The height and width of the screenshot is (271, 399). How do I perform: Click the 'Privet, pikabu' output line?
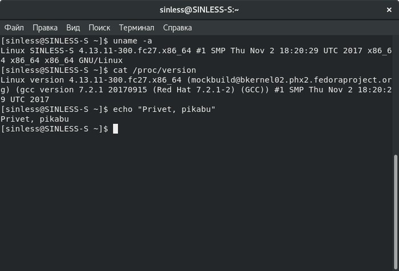[x=35, y=119]
